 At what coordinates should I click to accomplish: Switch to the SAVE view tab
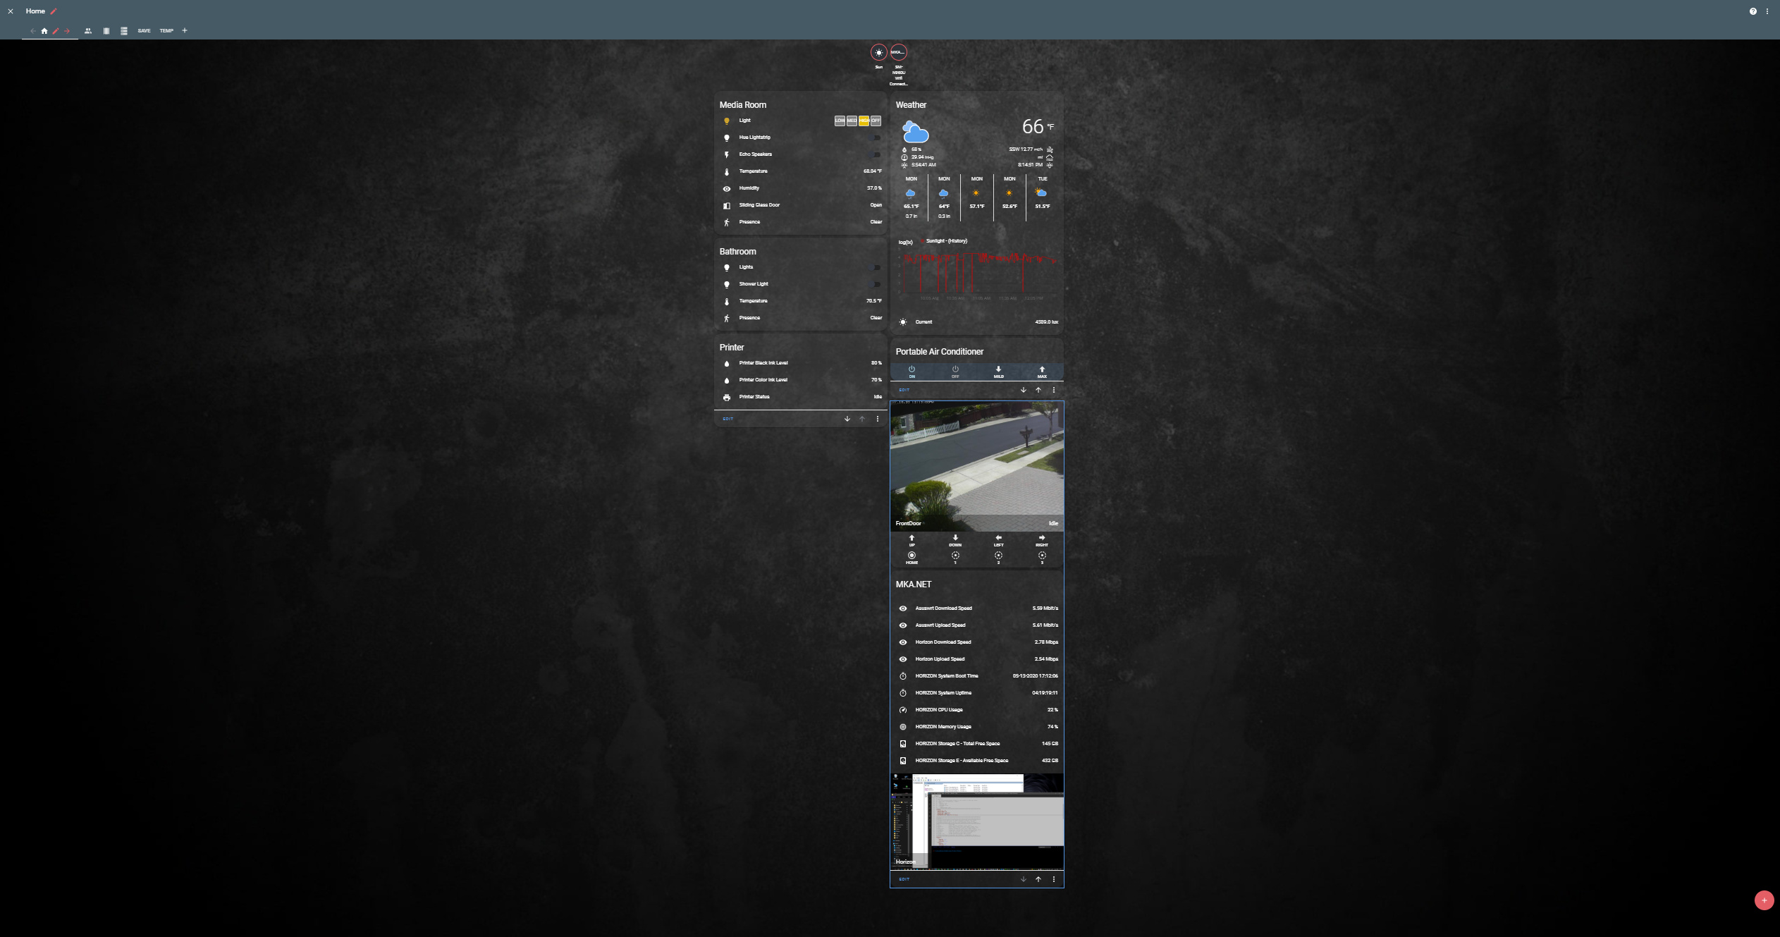point(144,31)
